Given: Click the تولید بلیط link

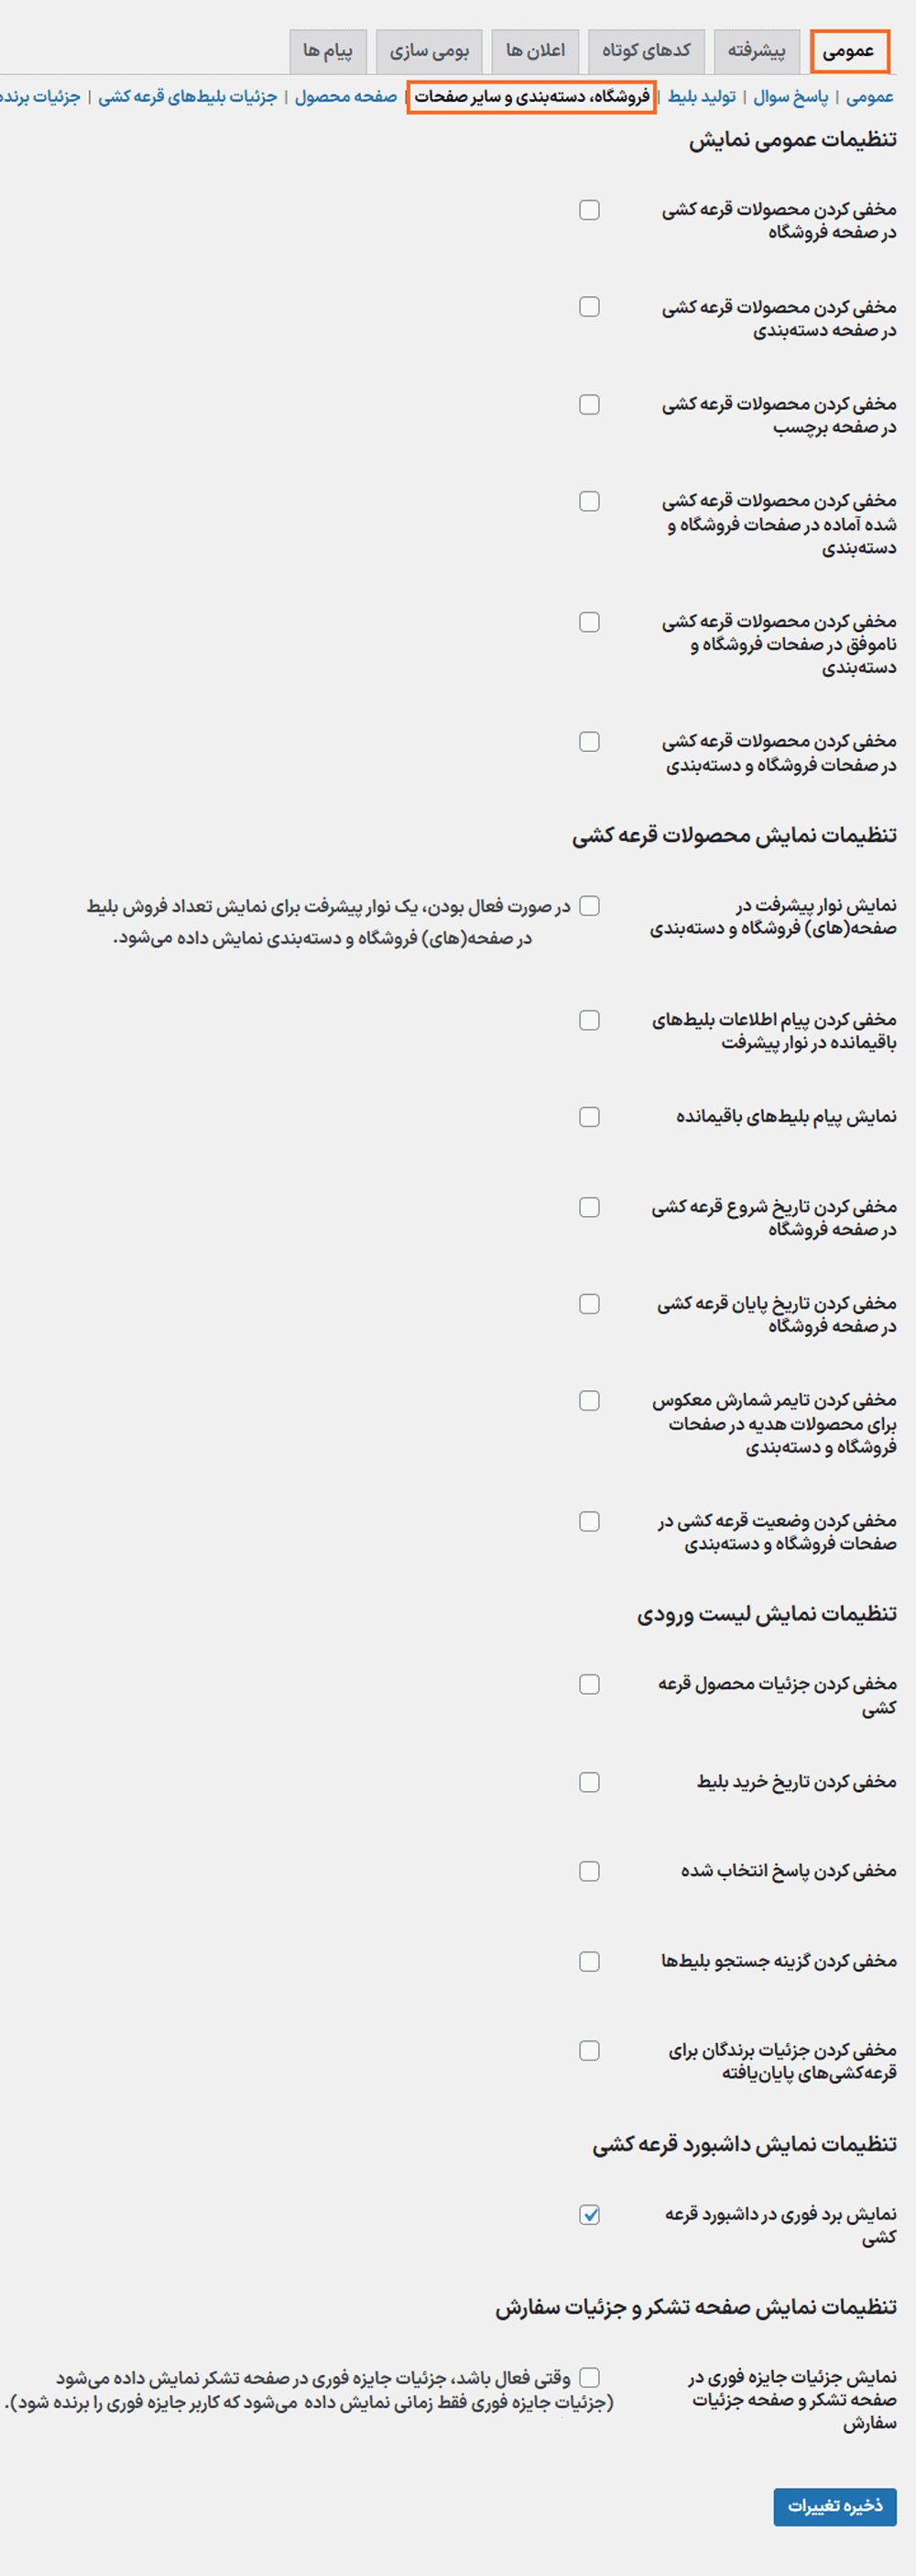Looking at the screenshot, I should pyautogui.click(x=703, y=97).
